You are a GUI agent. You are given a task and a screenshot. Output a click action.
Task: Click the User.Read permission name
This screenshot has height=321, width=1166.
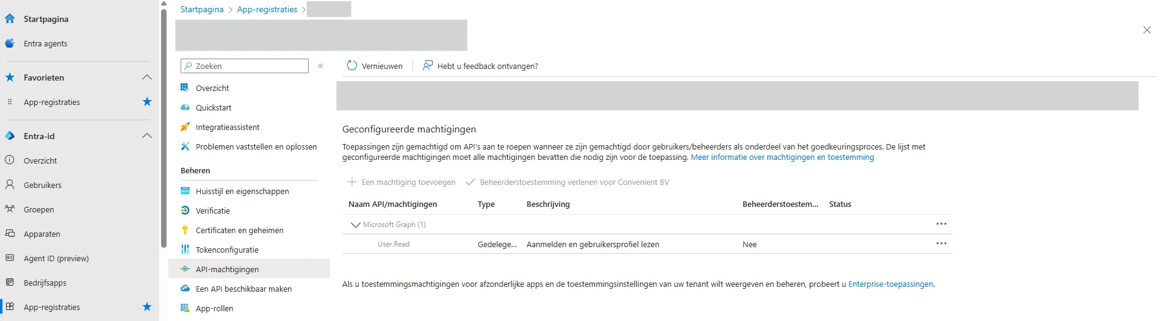(394, 244)
